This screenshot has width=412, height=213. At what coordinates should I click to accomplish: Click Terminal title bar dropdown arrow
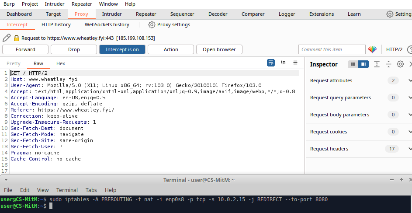coord(6,180)
